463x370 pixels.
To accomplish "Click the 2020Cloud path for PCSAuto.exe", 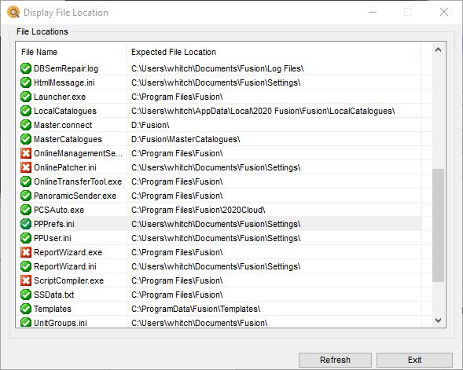I will (x=198, y=211).
